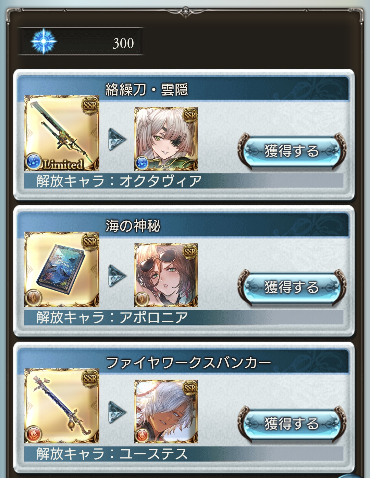Click 獲得する button for ファイヤワークスバンカー

[x=291, y=423]
